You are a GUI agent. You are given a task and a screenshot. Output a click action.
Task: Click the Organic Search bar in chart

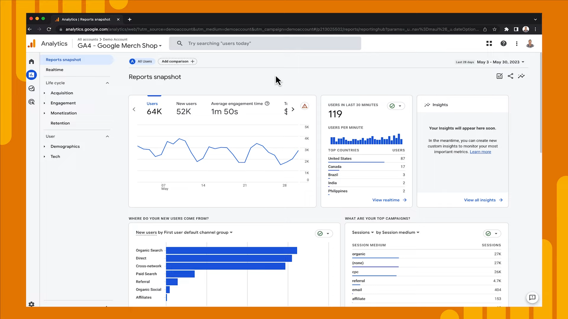pyautogui.click(x=231, y=251)
